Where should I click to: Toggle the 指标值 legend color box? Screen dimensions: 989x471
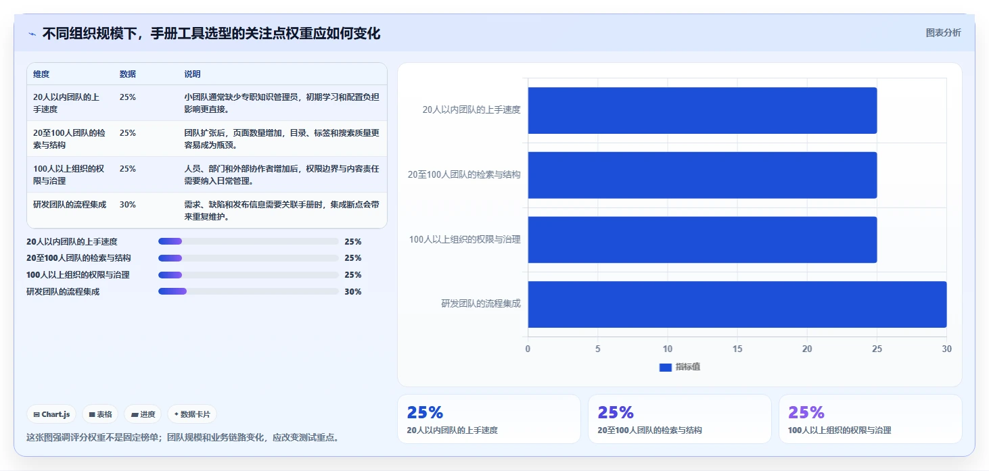[x=666, y=367]
